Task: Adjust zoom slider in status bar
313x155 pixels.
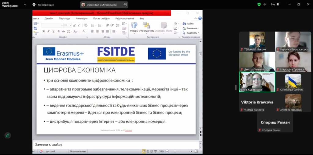Action: (x=175, y=151)
